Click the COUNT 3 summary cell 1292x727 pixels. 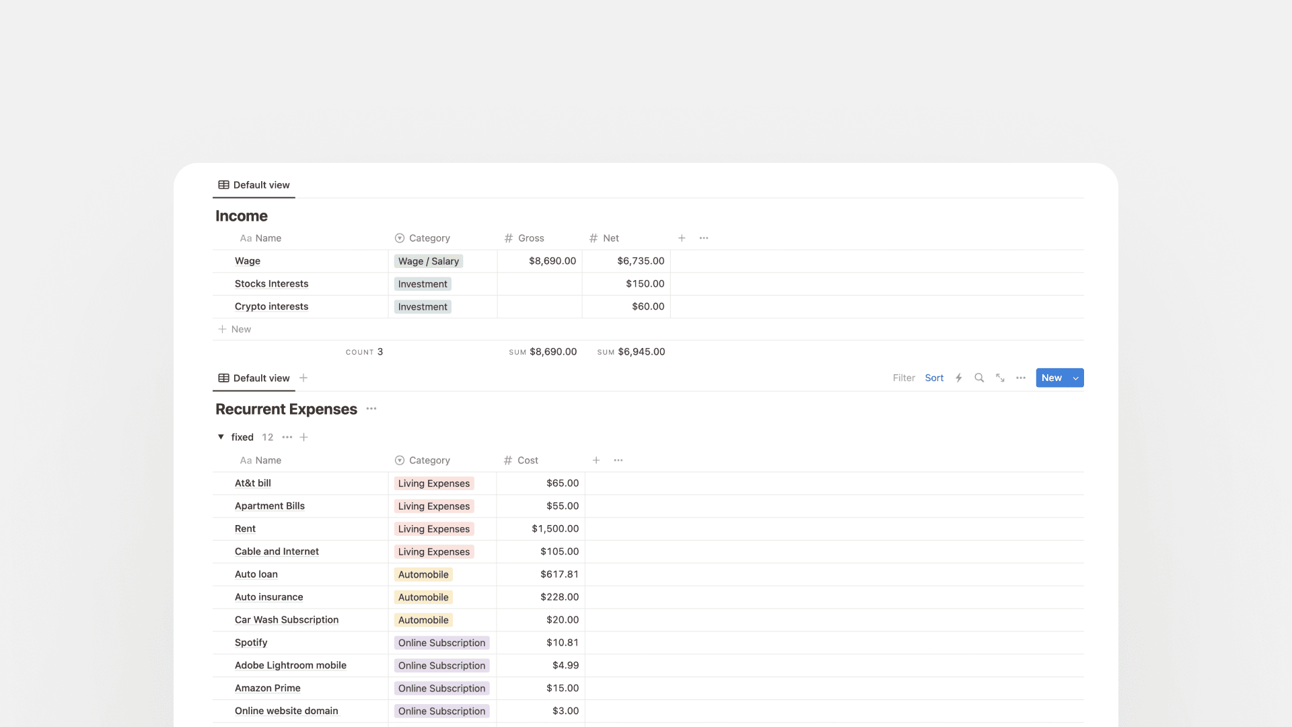pyautogui.click(x=364, y=352)
